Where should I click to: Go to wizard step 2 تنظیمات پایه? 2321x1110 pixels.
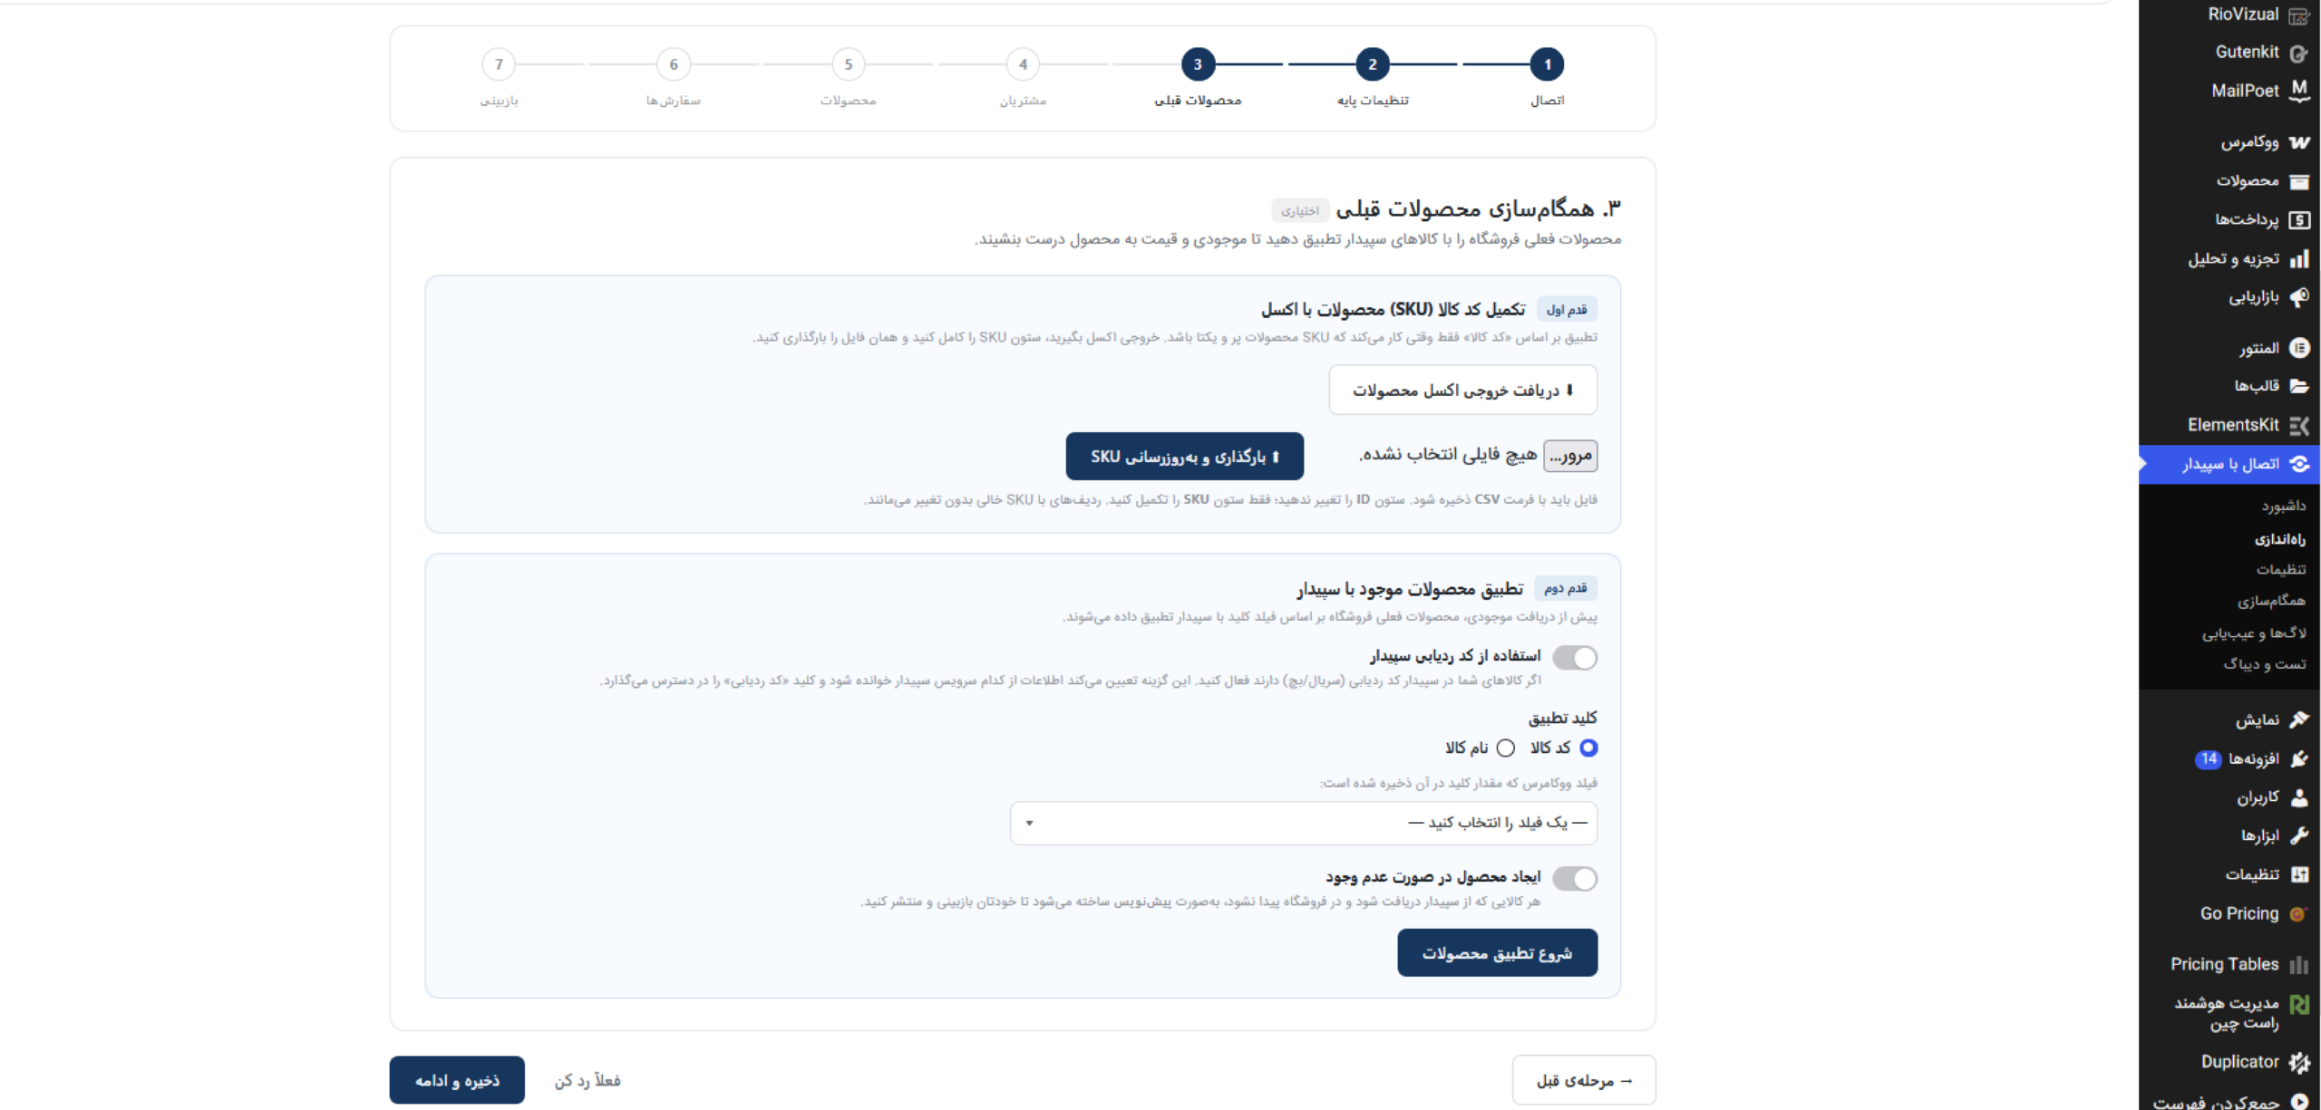pyautogui.click(x=1373, y=65)
